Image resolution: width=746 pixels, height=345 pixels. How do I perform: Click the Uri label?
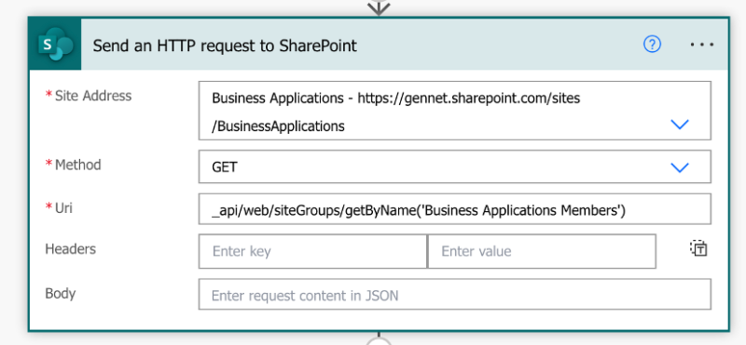[x=59, y=208]
